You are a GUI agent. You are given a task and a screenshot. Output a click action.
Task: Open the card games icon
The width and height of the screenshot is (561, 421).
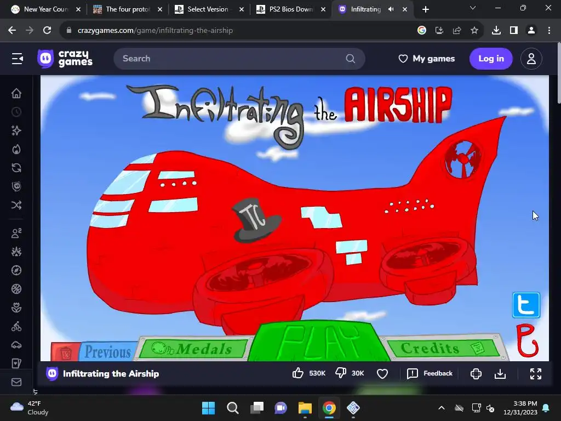[x=16, y=363]
